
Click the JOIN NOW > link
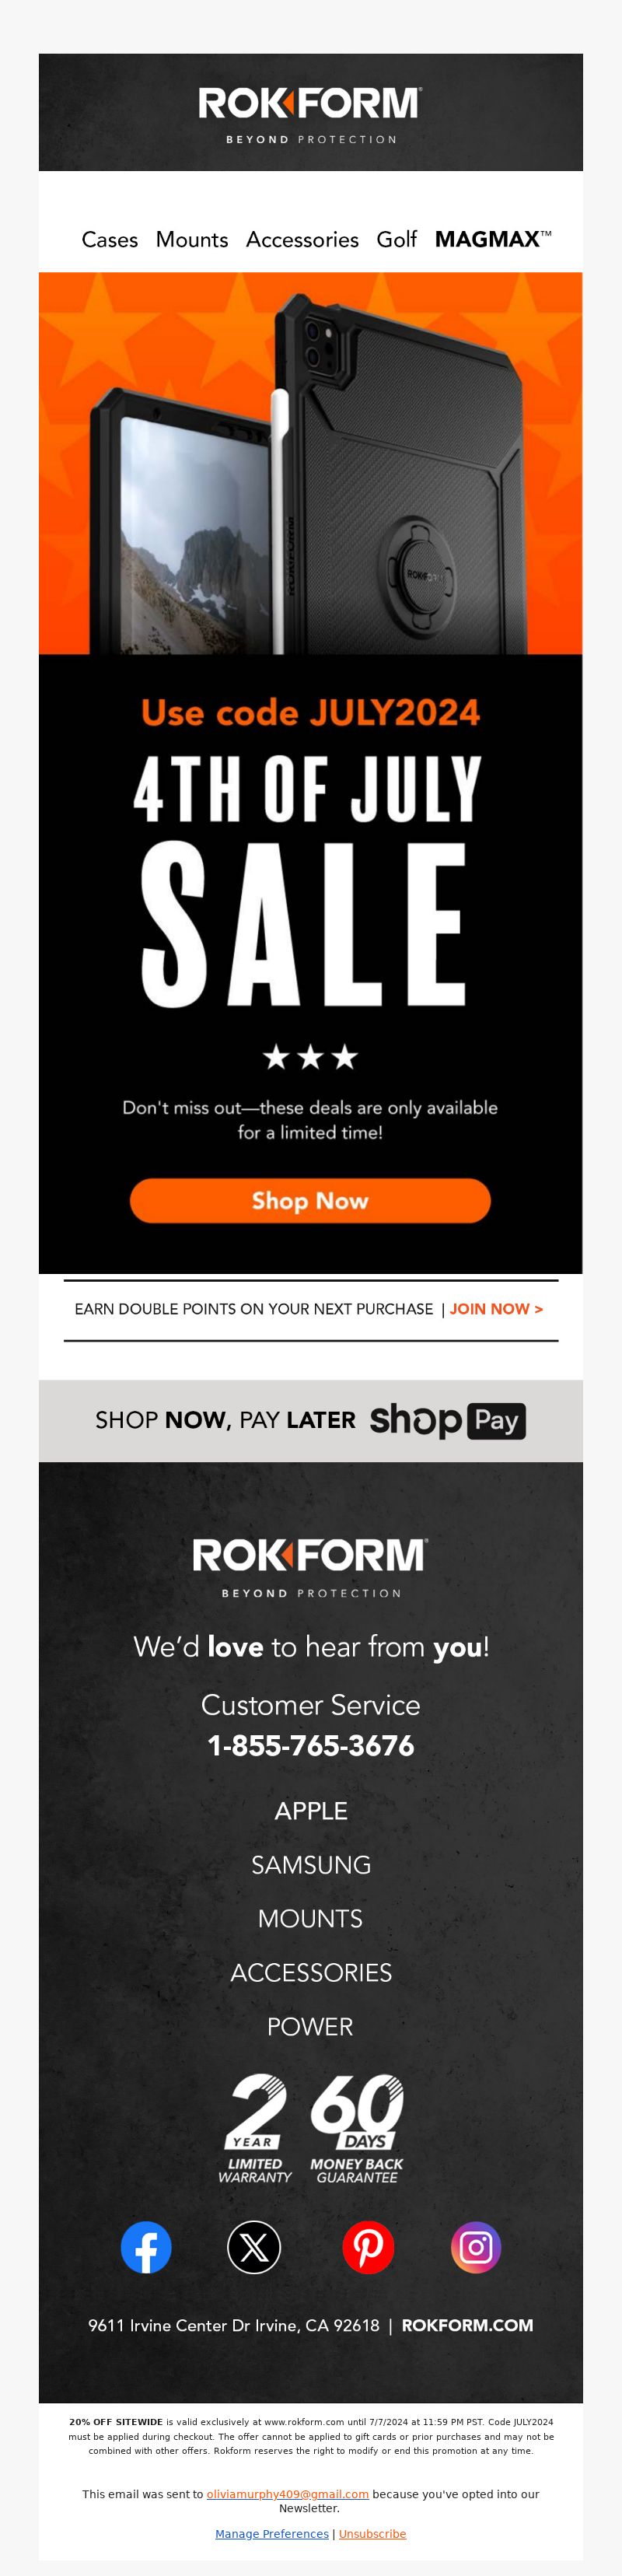(x=496, y=1309)
